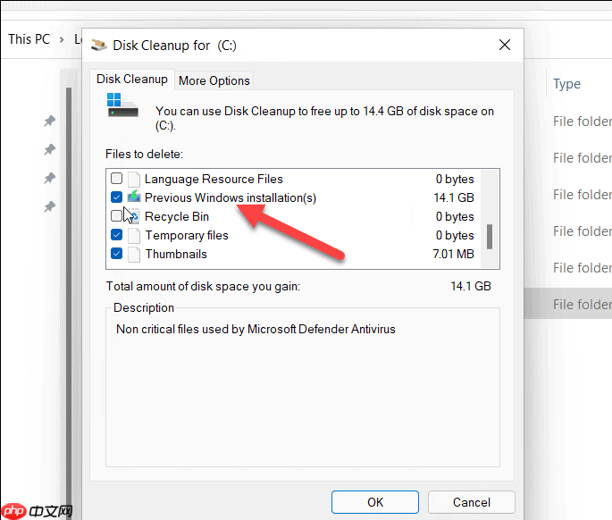612x520 pixels.
Task: Enable the Language Resource Files checkbox
Action: click(x=116, y=179)
